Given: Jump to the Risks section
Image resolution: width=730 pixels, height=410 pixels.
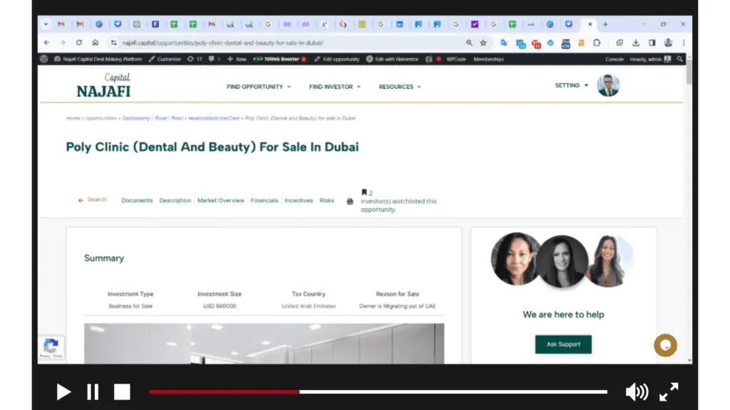Looking at the screenshot, I should tap(327, 200).
